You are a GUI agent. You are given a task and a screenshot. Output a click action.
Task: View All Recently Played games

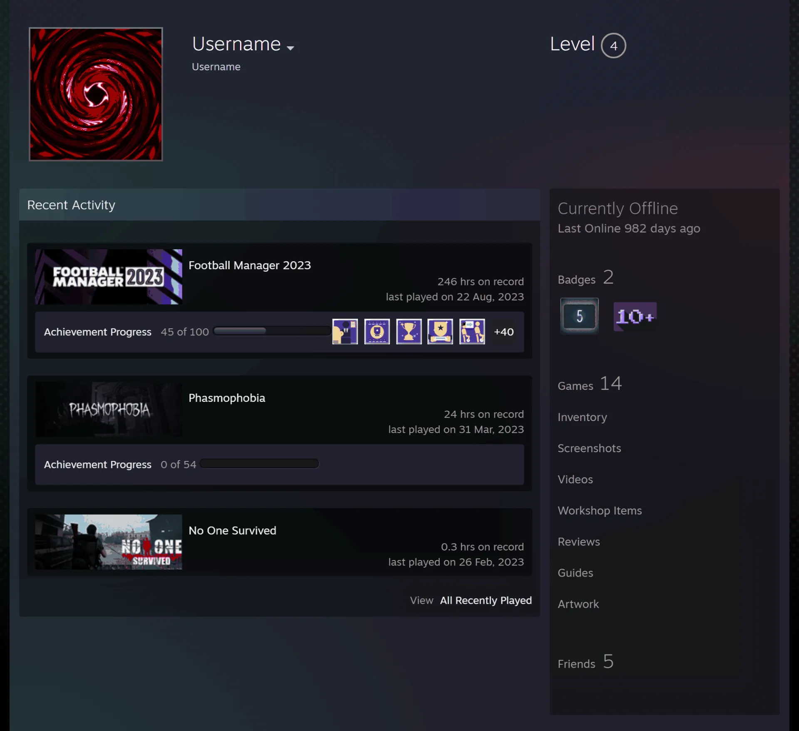pyautogui.click(x=486, y=600)
